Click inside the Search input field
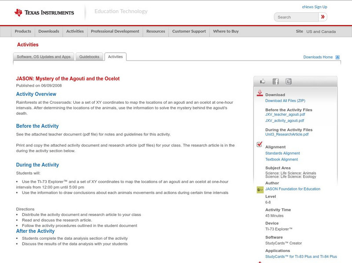 click(296, 17)
